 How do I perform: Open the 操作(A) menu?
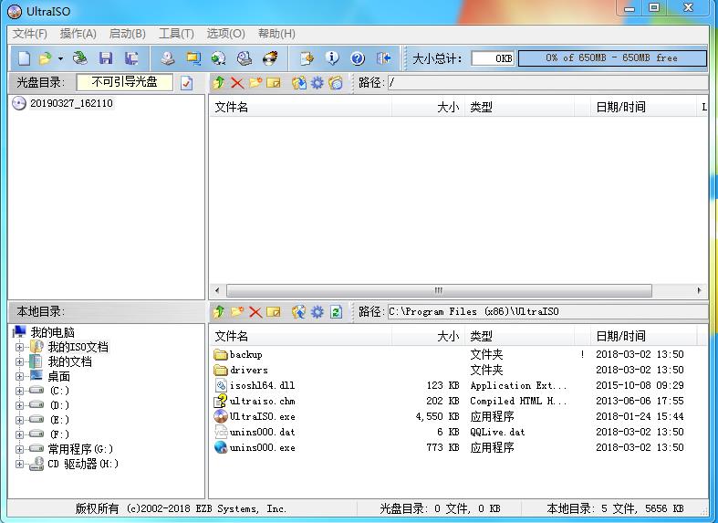tap(78, 34)
